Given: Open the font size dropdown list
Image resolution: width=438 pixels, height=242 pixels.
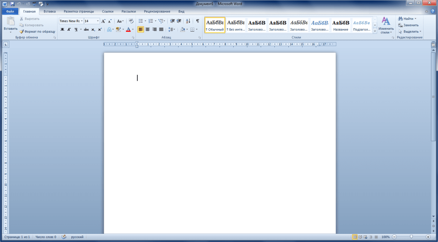Looking at the screenshot, I should pos(98,21).
